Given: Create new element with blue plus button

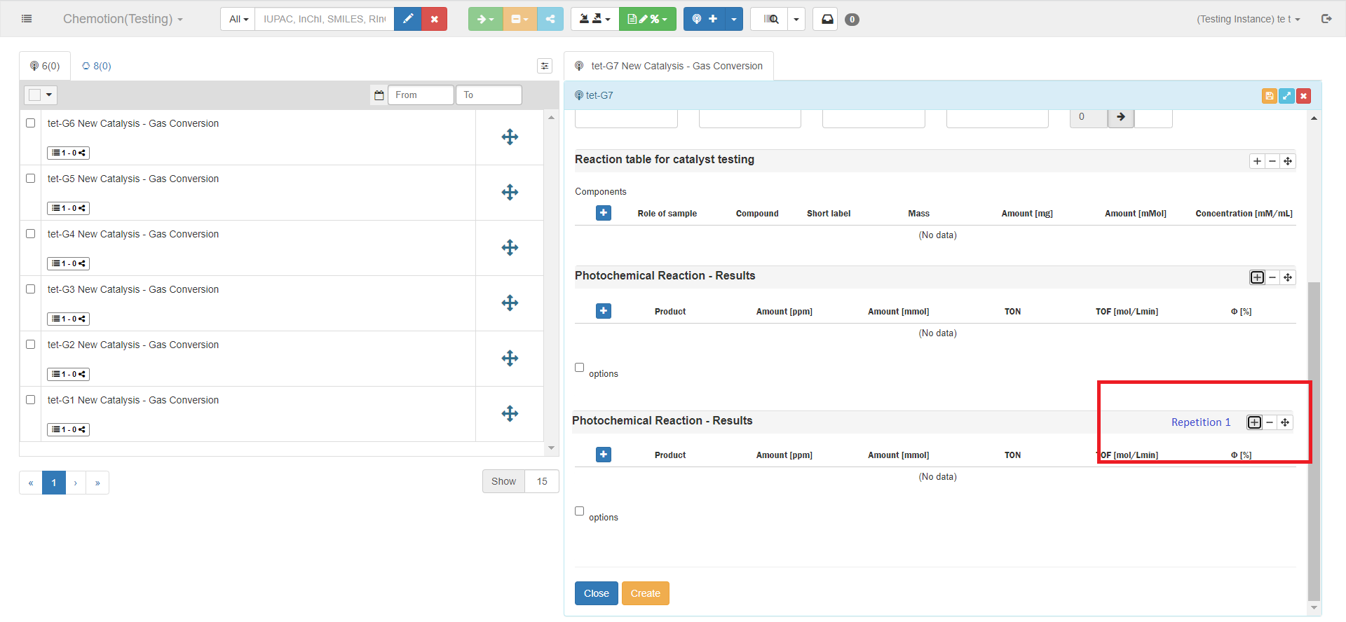Looking at the screenshot, I should (705, 19).
